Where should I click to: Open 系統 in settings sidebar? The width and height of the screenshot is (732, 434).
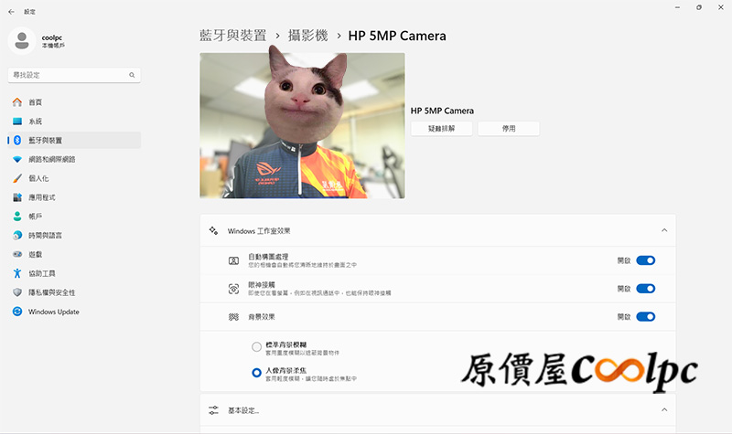tap(74, 122)
